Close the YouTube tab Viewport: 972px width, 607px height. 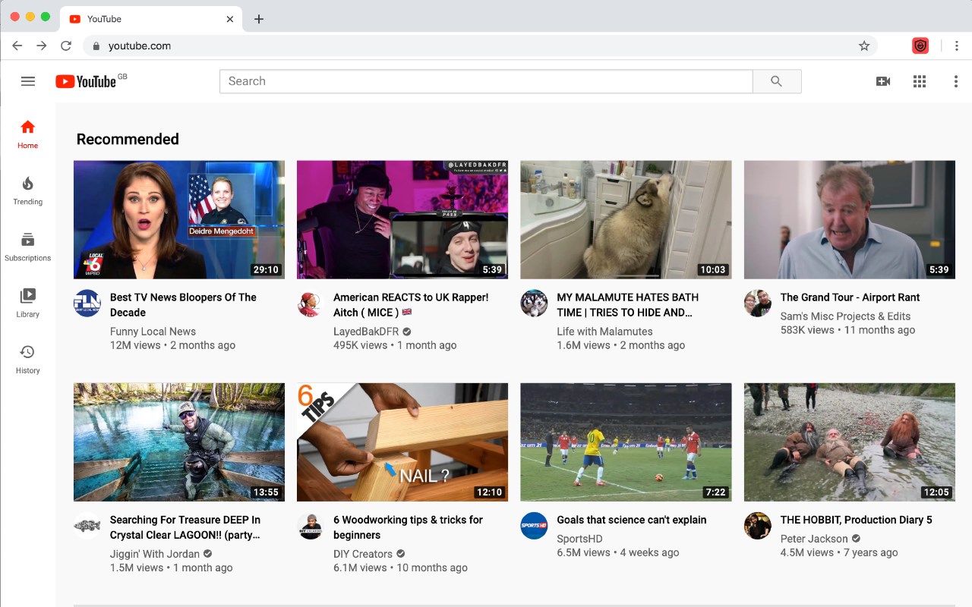[x=230, y=19]
